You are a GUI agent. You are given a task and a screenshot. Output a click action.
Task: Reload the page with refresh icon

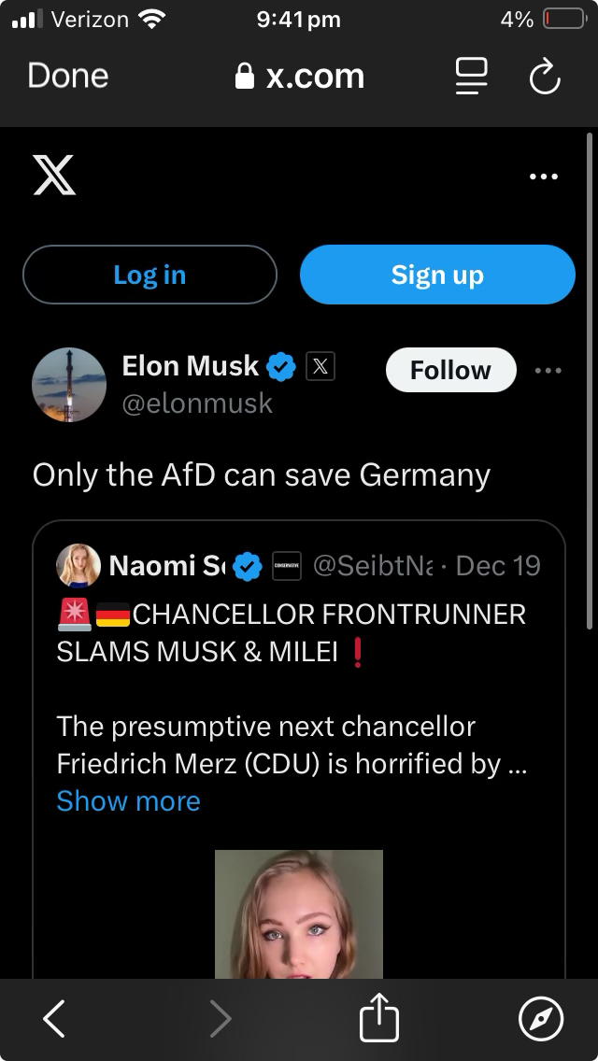tap(545, 78)
